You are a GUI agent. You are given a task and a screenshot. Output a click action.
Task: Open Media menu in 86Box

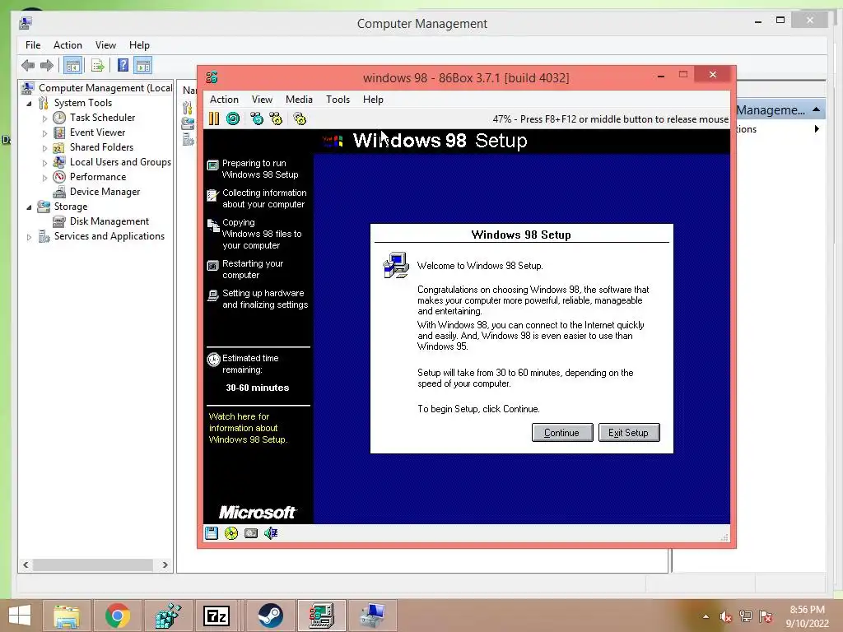[299, 100]
